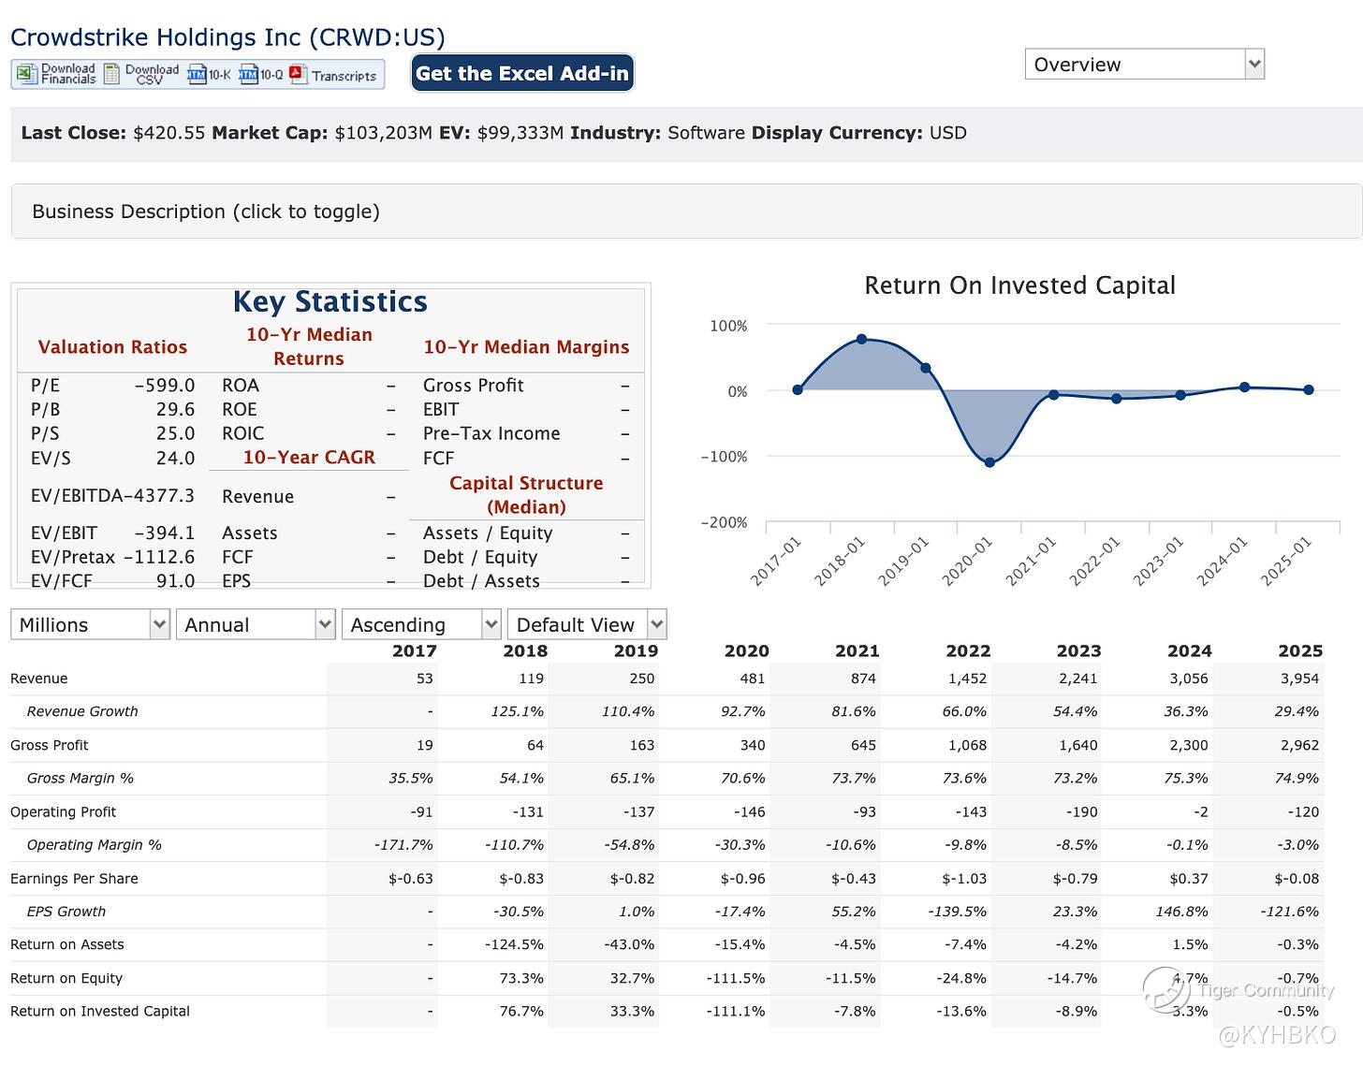The image size is (1363, 1066).
Task: Click the 2025 column header
Action: click(x=1299, y=650)
